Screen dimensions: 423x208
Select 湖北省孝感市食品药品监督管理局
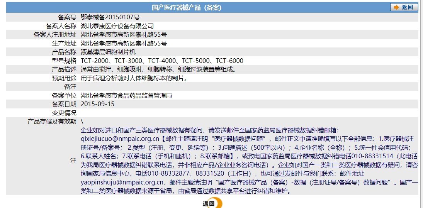pyautogui.click(x=126, y=95)
